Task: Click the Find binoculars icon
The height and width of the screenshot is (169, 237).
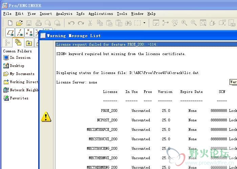Action: point(128,23)
